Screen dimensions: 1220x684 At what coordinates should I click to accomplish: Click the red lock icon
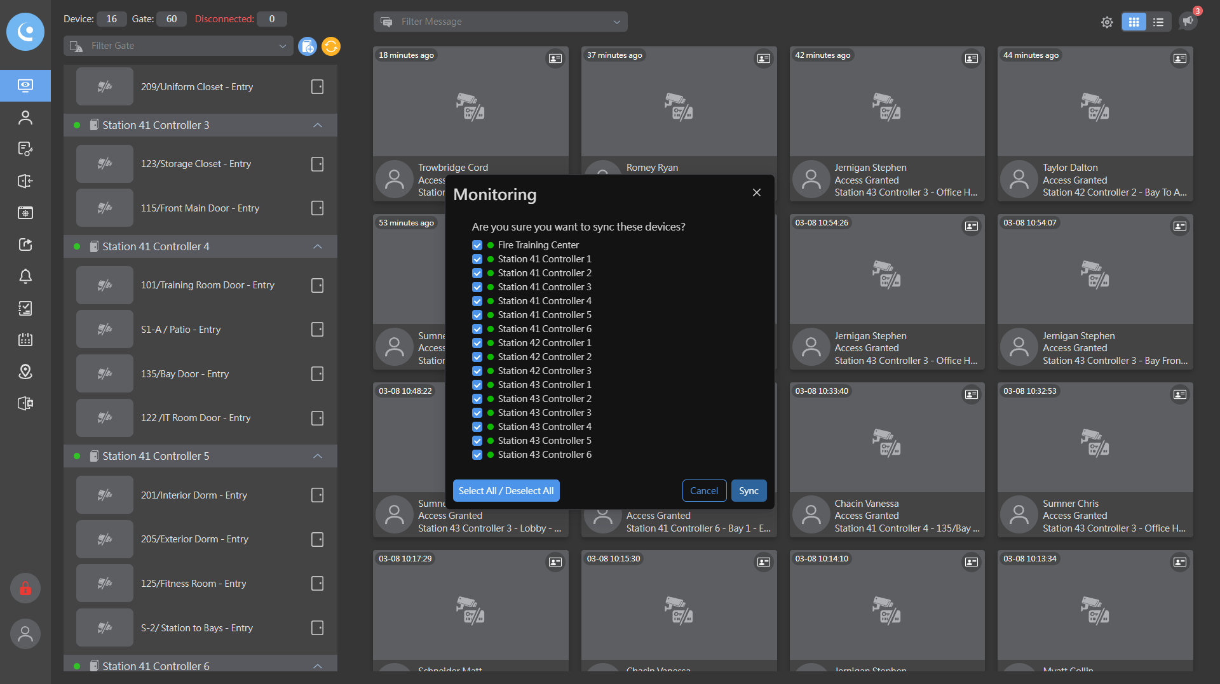tap(25, 589)
